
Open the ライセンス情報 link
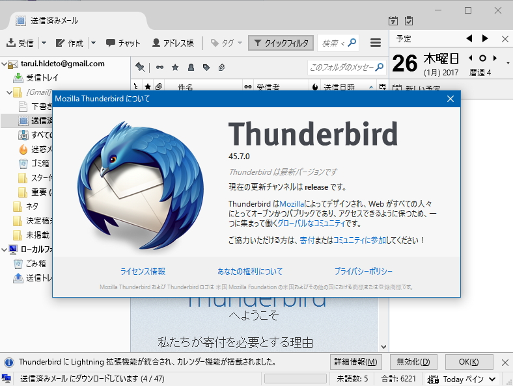(143, 272)
